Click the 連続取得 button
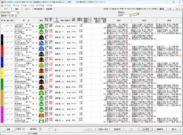Screen dimensions: 183x135 coord(160,129)
